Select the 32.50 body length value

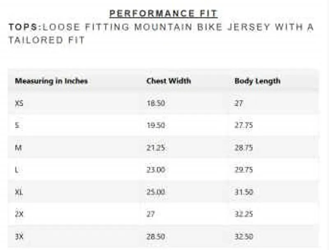point(243,236)
